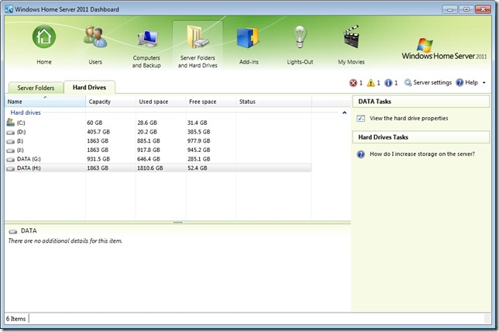Open the Add-ins section
Image resolution: width=499 pixels, height=332 pixels.
click(x=248, y=43)
